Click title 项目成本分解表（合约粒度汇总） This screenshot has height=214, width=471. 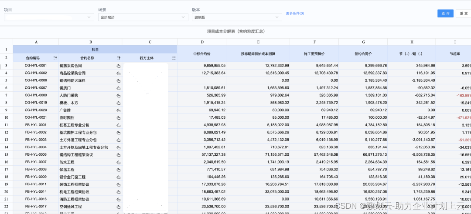coord(236,31)
